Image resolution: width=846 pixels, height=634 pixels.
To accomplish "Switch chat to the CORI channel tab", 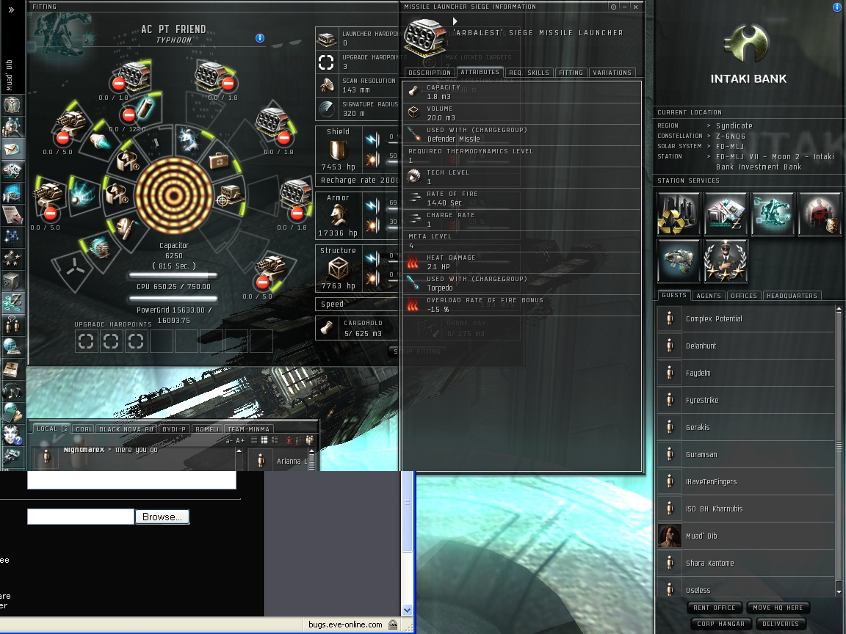I will [x=83, y=429].
